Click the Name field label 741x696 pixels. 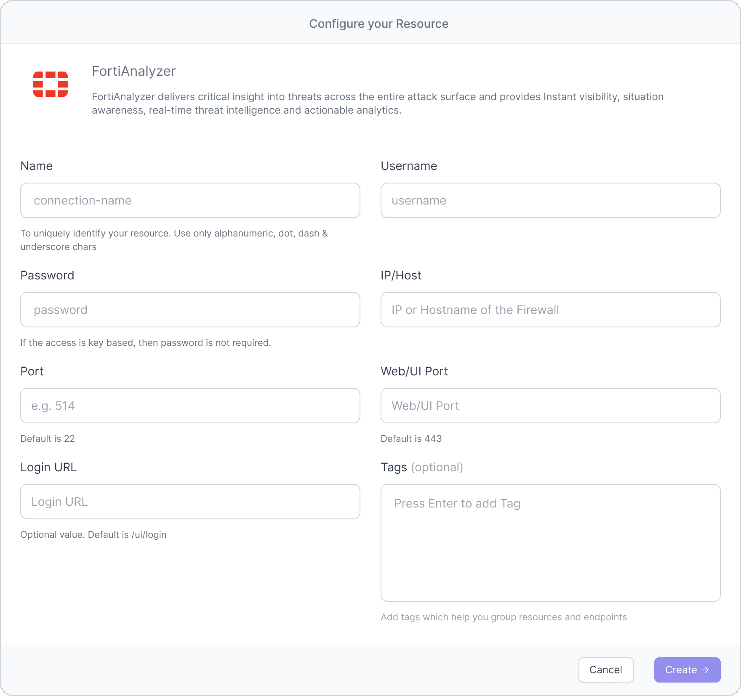[37, 166]
